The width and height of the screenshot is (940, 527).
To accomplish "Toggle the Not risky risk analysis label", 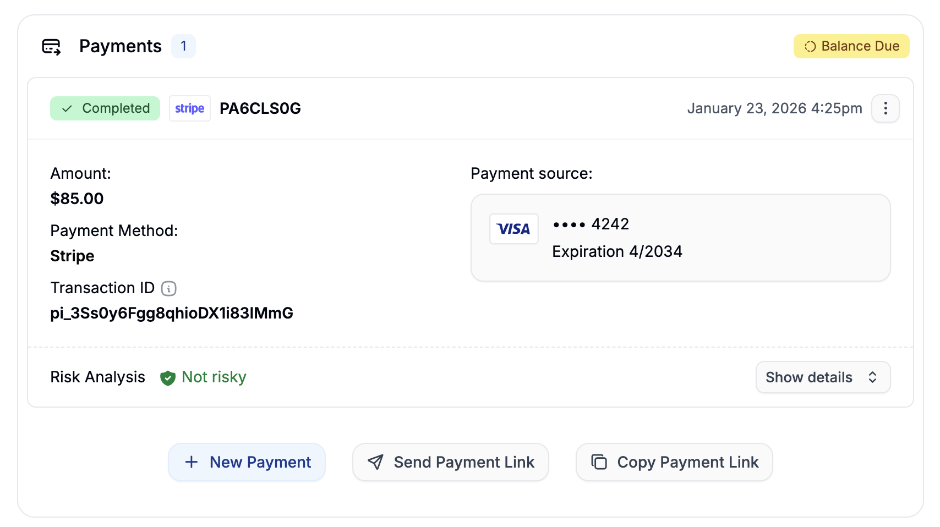I will coord(214,377).
